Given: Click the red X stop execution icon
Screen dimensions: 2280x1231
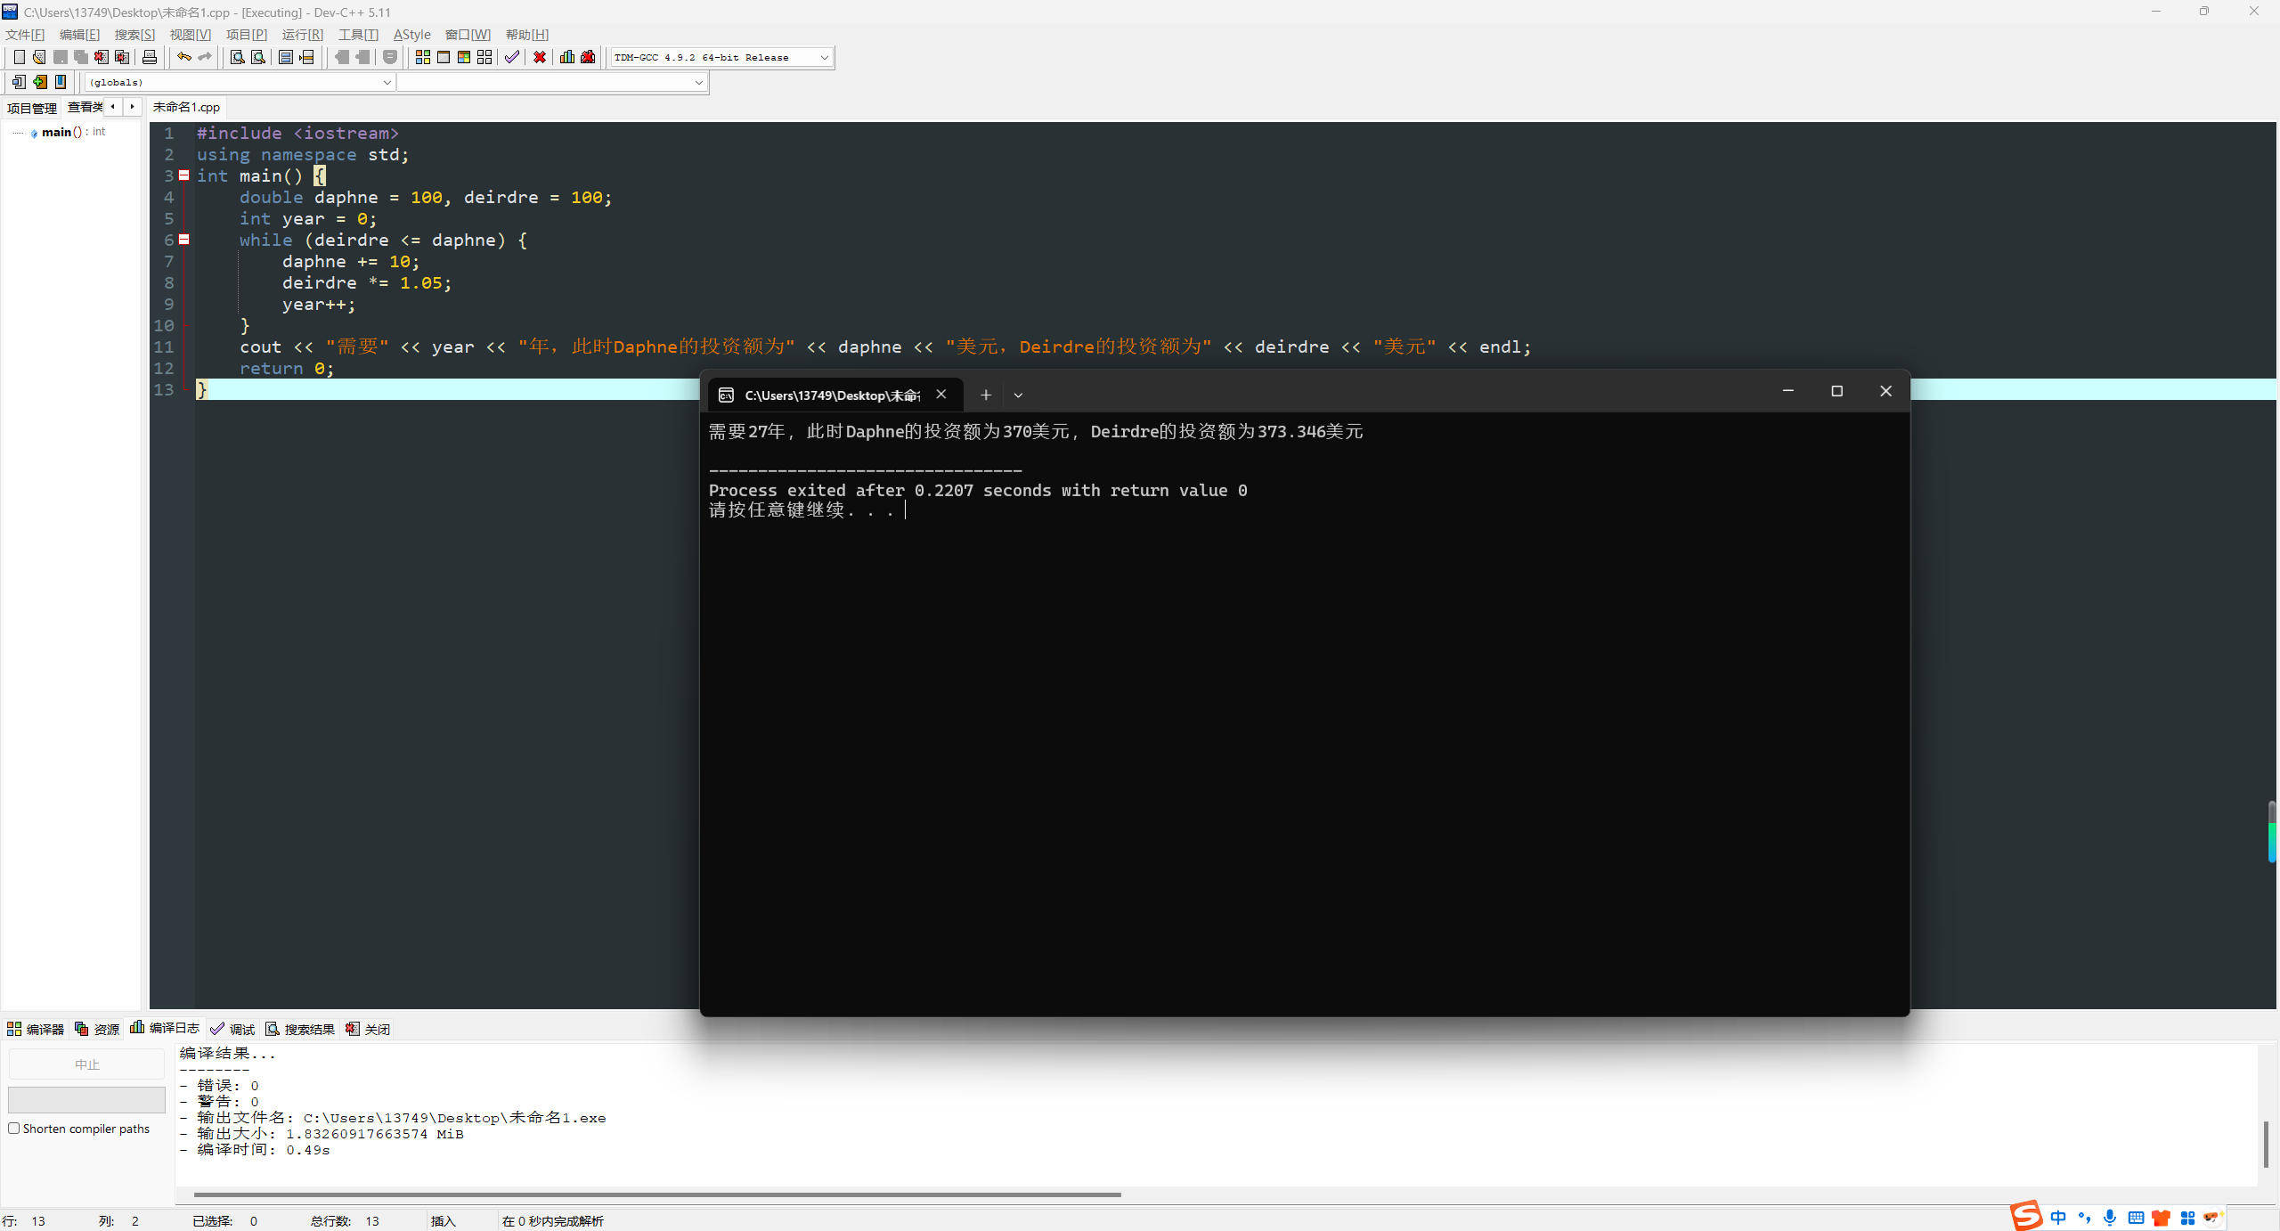Looking at the screenshot, I should [x=540, y=57].
